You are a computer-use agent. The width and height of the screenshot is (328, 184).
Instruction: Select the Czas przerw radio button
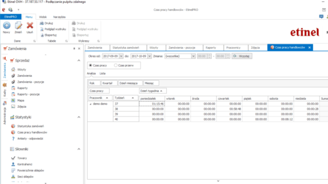(116, 66)
